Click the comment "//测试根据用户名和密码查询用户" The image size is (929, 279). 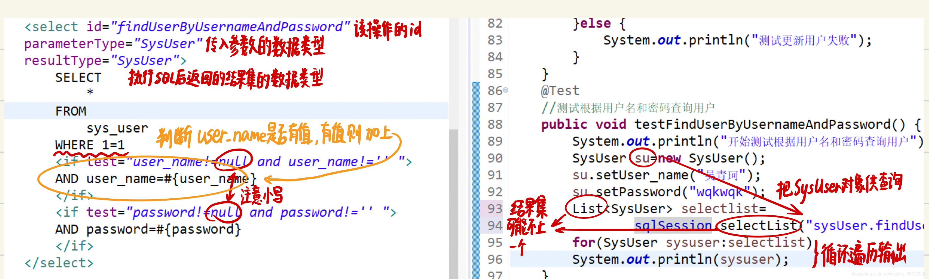pyautogui.click(x=628, y=108)
